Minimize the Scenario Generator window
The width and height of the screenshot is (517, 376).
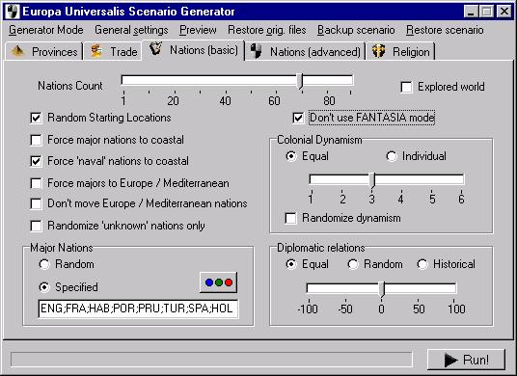[x=471, y=12]
